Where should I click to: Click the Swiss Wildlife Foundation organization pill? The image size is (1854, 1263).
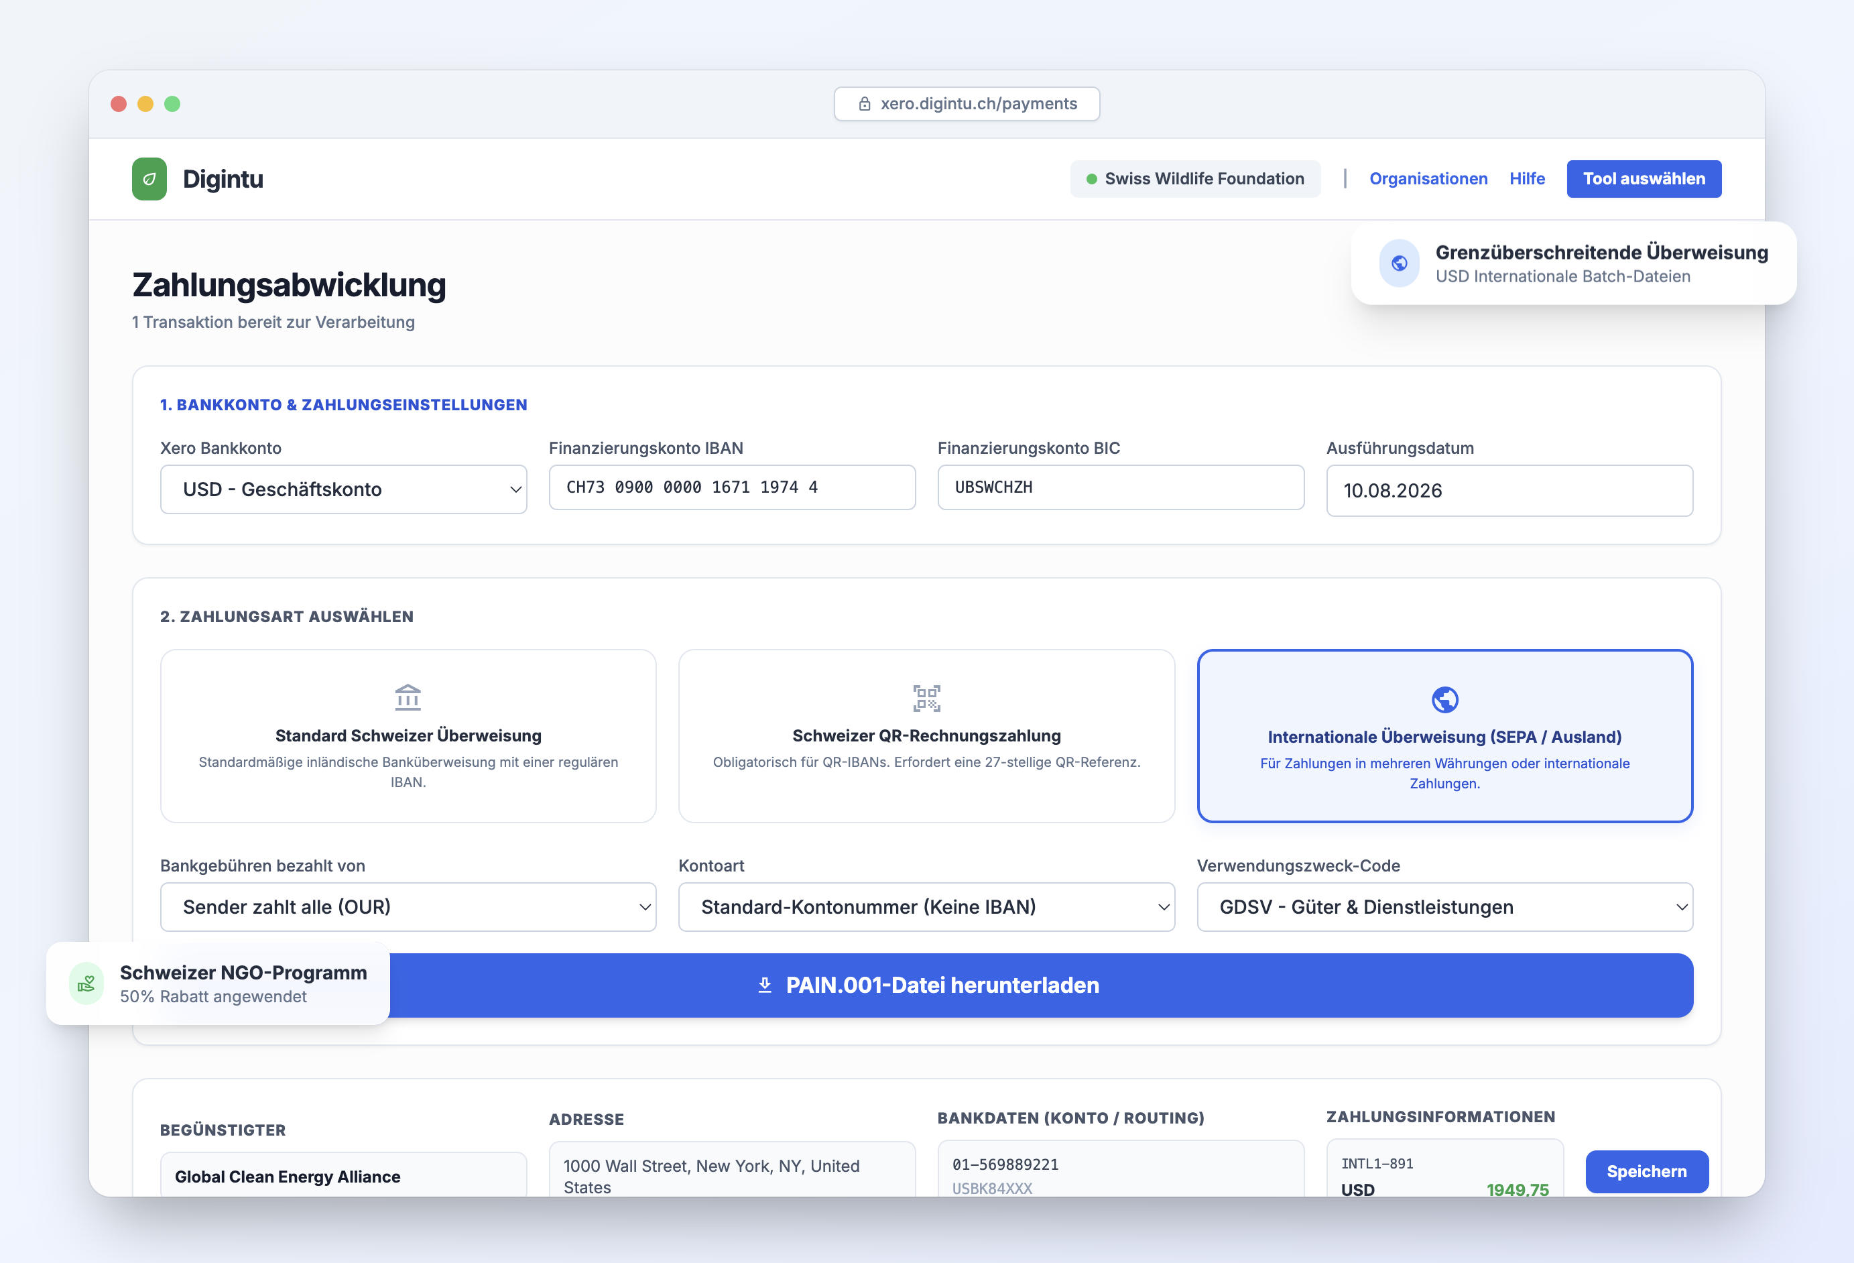coord(1195,179)
